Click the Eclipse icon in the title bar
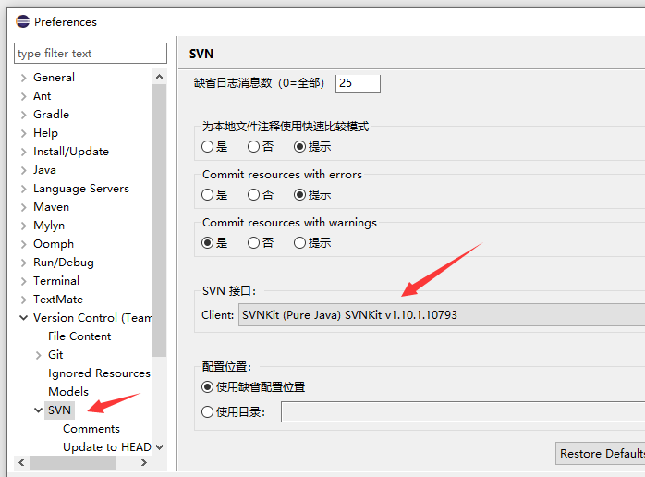 tap(21, 21)
